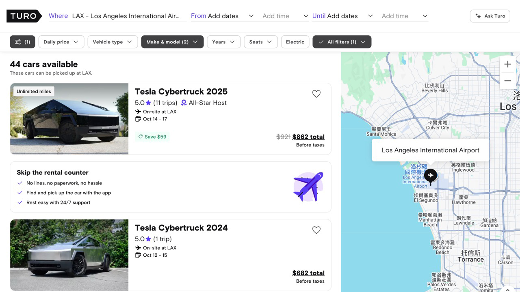Click the Ask Turo button
520x292 pixels.
coord(490,16)
